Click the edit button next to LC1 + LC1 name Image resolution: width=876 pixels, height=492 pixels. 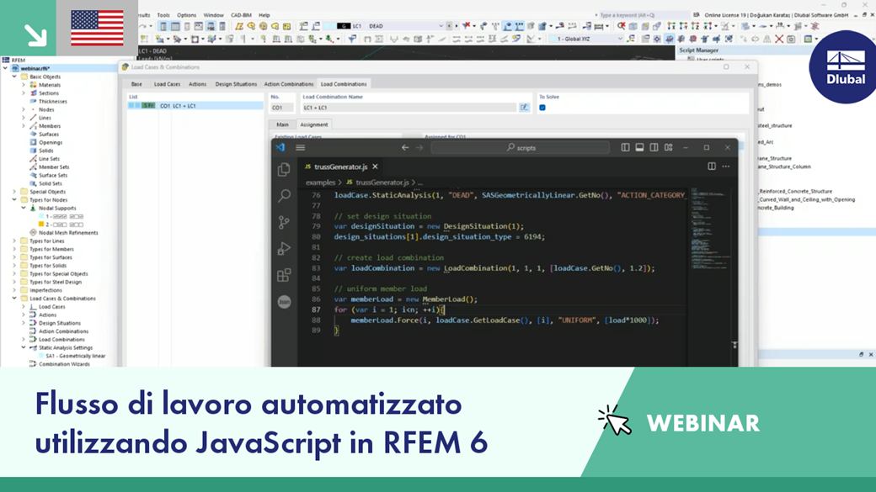[x=525, y=107]
